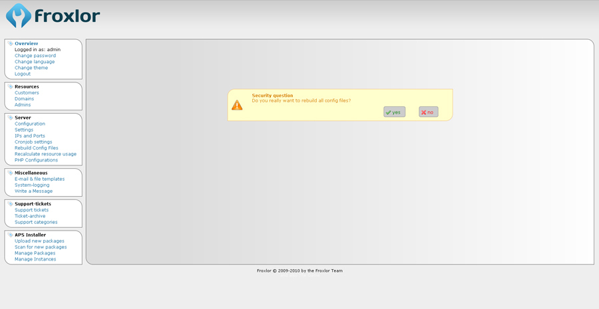
Task: Click the Froxlor logo
Action: [53, 15]
